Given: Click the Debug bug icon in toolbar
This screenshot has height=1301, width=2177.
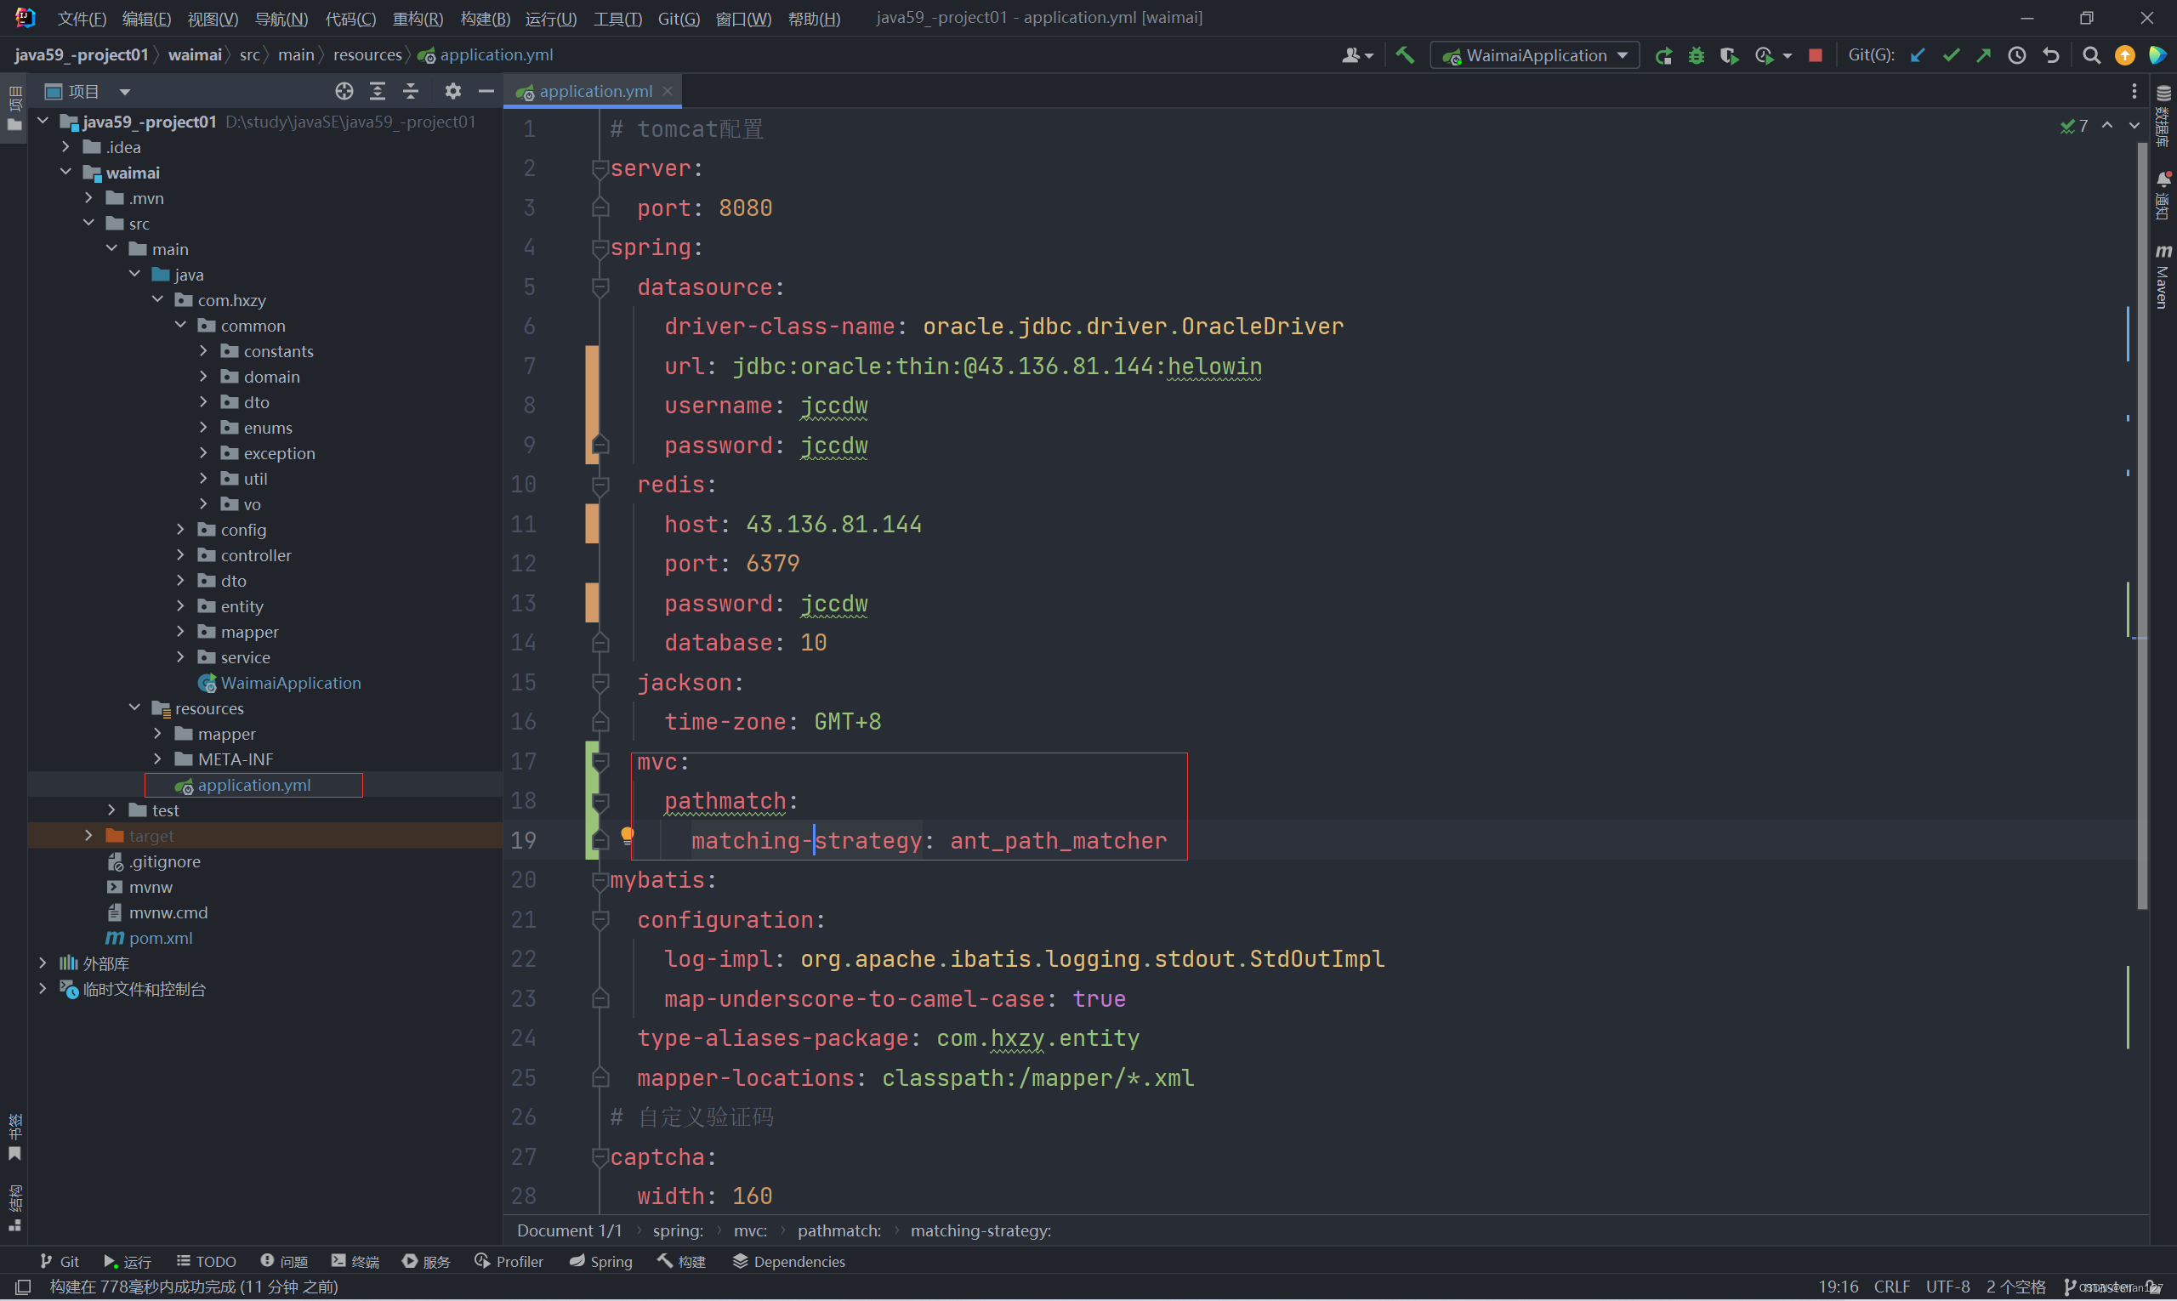Looking at the screenshot, I should coord(1696,55).
